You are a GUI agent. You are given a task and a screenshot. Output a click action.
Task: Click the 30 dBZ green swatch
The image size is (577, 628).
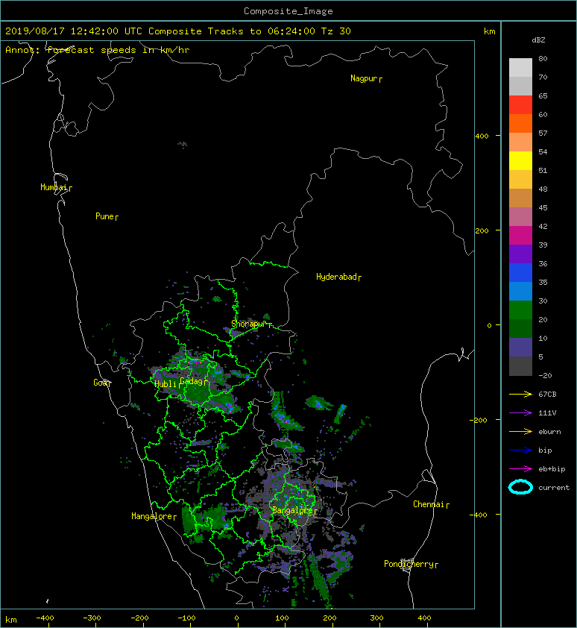click(520, 310)
